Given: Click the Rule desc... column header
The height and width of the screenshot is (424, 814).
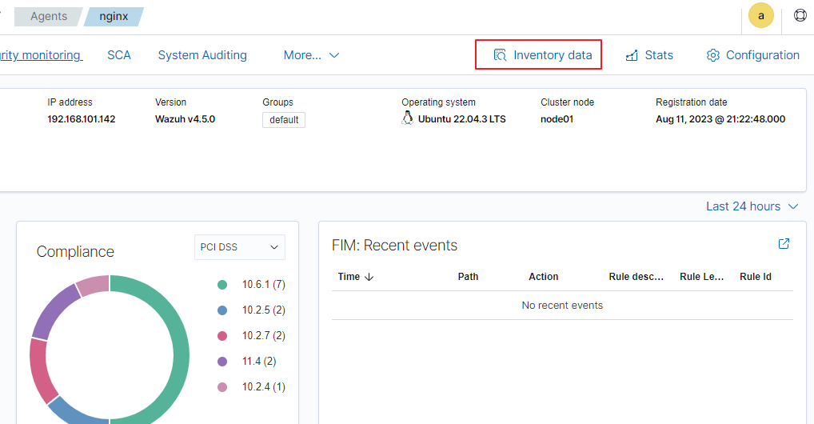Looking at the screenshot, I should pos(636,277).
